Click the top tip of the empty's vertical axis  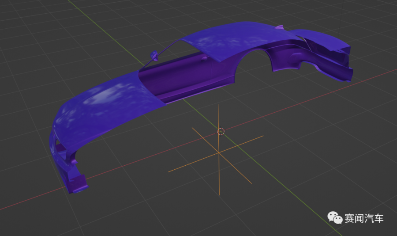click(219, 106)
